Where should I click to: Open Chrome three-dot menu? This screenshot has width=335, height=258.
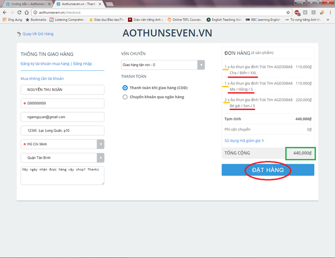[331, 12]
